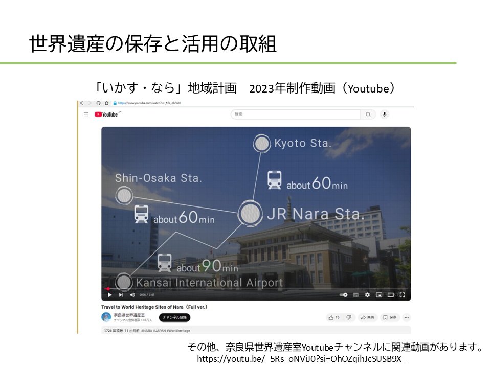The image size is (491, 368).
Task: Open channel name 奈良県世界遺産室
Action: [x=129, y=315]
